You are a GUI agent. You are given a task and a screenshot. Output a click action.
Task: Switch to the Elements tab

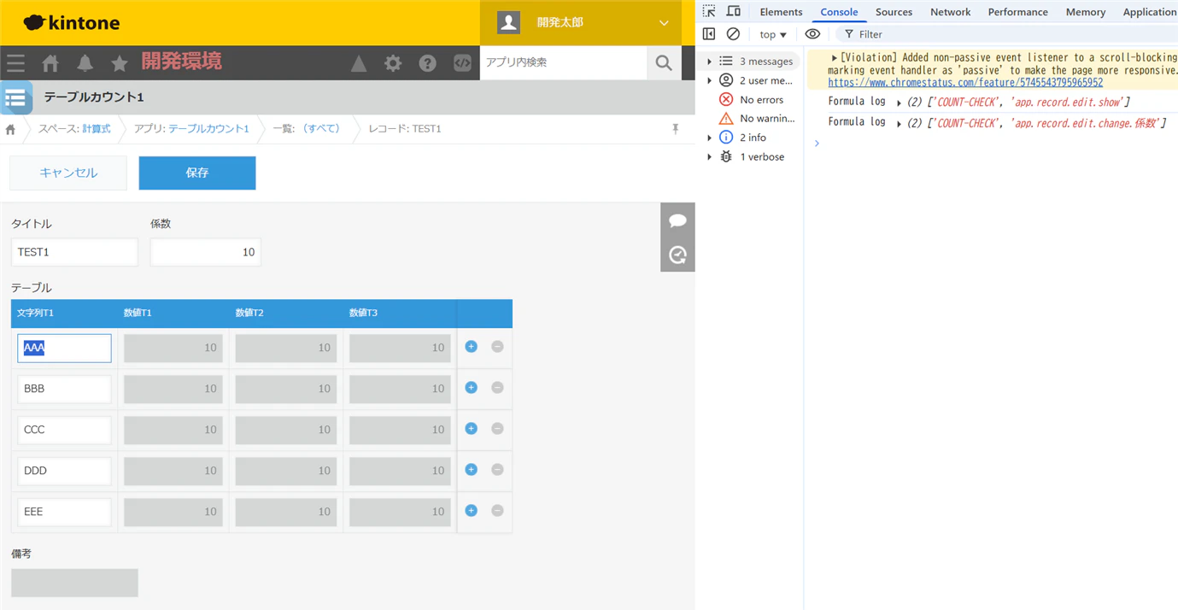point(781,12)
